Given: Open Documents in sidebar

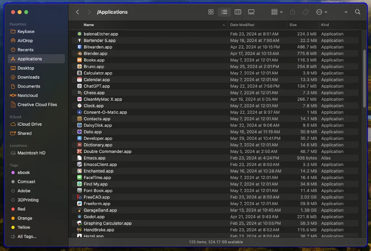Looking at the screenshot, I should click(x=36, y=86).
